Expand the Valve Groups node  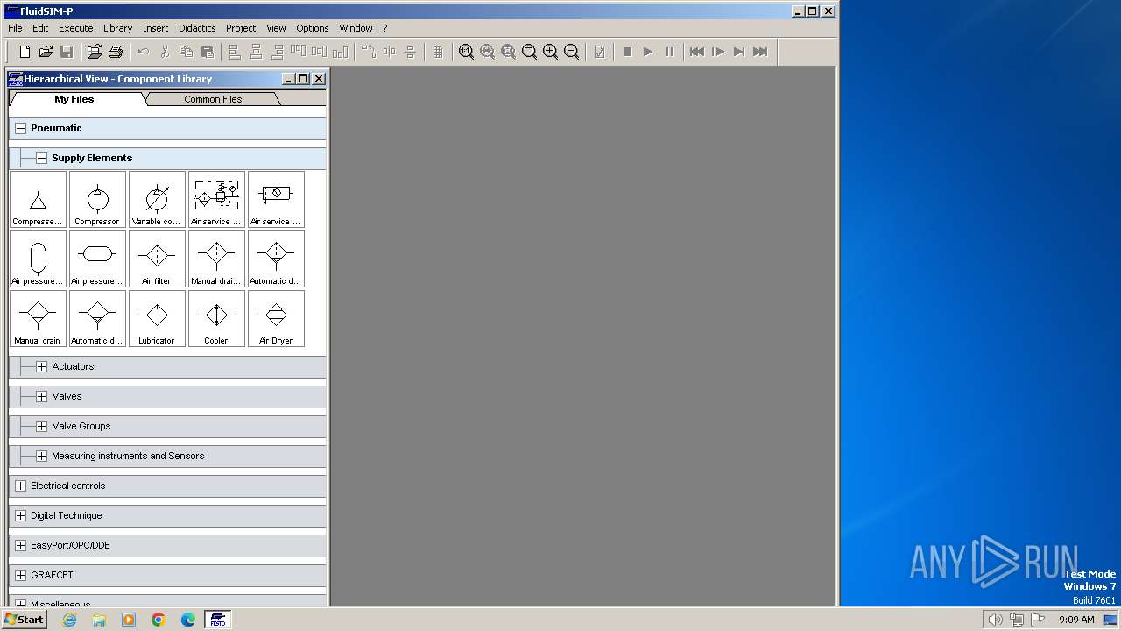41,426
